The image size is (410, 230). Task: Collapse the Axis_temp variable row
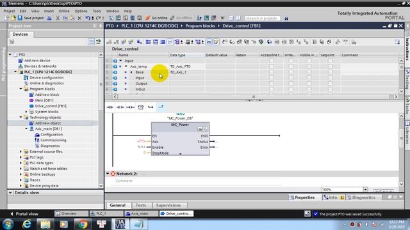126,66
